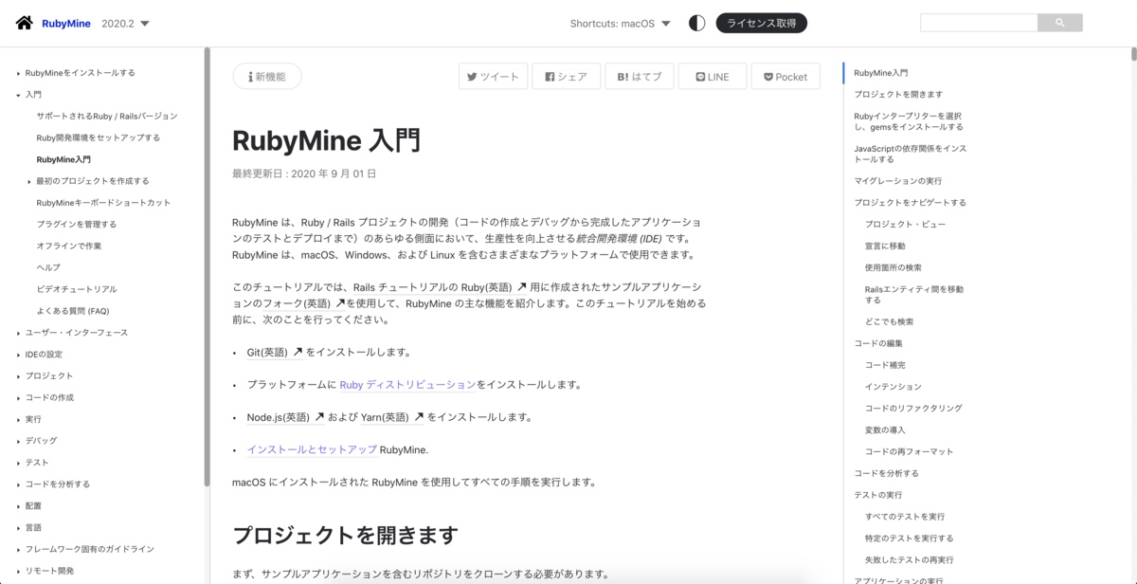Jump to マイグレーションの実行 in contents
Image resolution: width=1137 pixels, height=584 pixels.
click(897, 181)
